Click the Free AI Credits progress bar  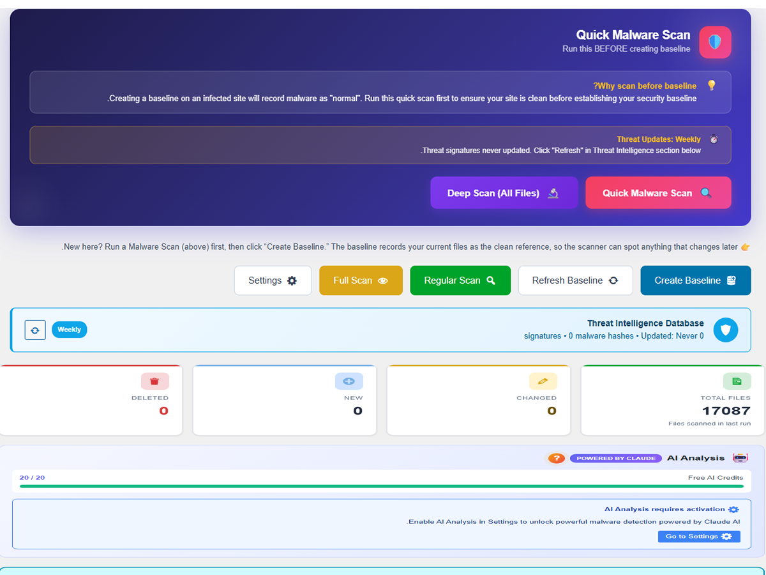point(382,486)
